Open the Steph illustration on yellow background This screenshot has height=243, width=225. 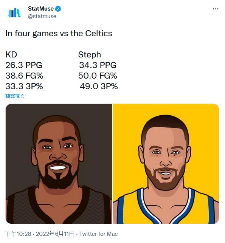[166, 164]
